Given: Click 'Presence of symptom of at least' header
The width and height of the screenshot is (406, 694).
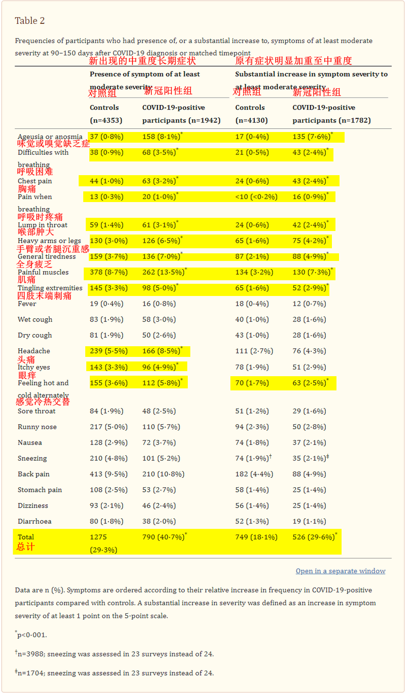Looking at the screenshot, I should pos(145,74).
